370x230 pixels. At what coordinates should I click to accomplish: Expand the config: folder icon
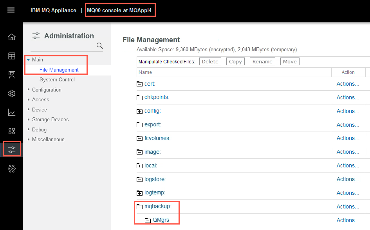(x=139, y=111)
